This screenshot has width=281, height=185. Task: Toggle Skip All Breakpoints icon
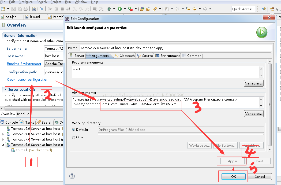pyautogui.click(x=42, y=9)
